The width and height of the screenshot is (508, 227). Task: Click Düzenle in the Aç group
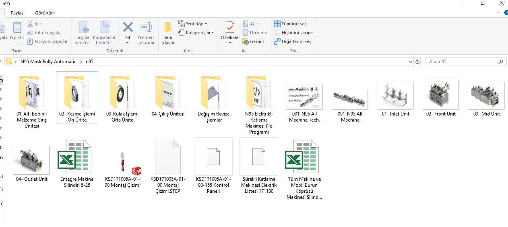[255, 33]
